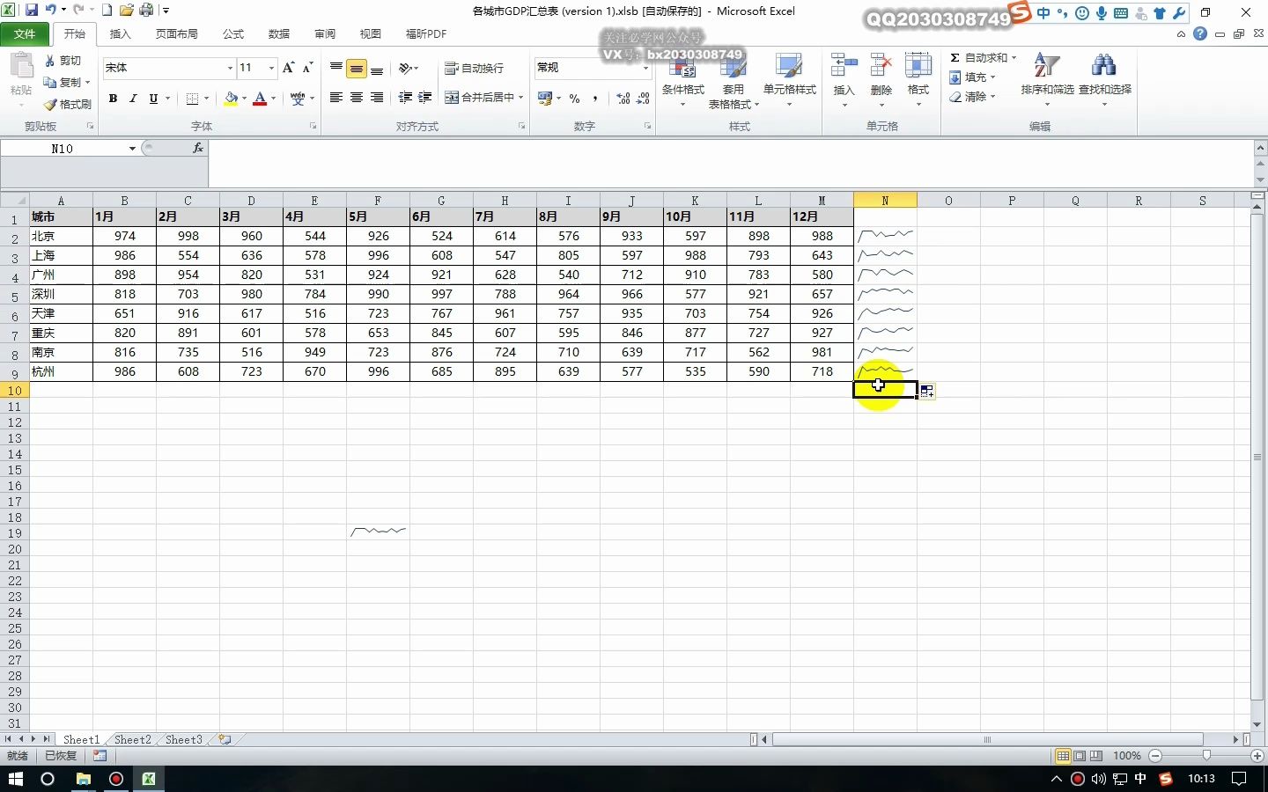Switch to Data (数据) tab
Image resolution: width=1268 pixels, height=792 pixels.
[279, 34]
